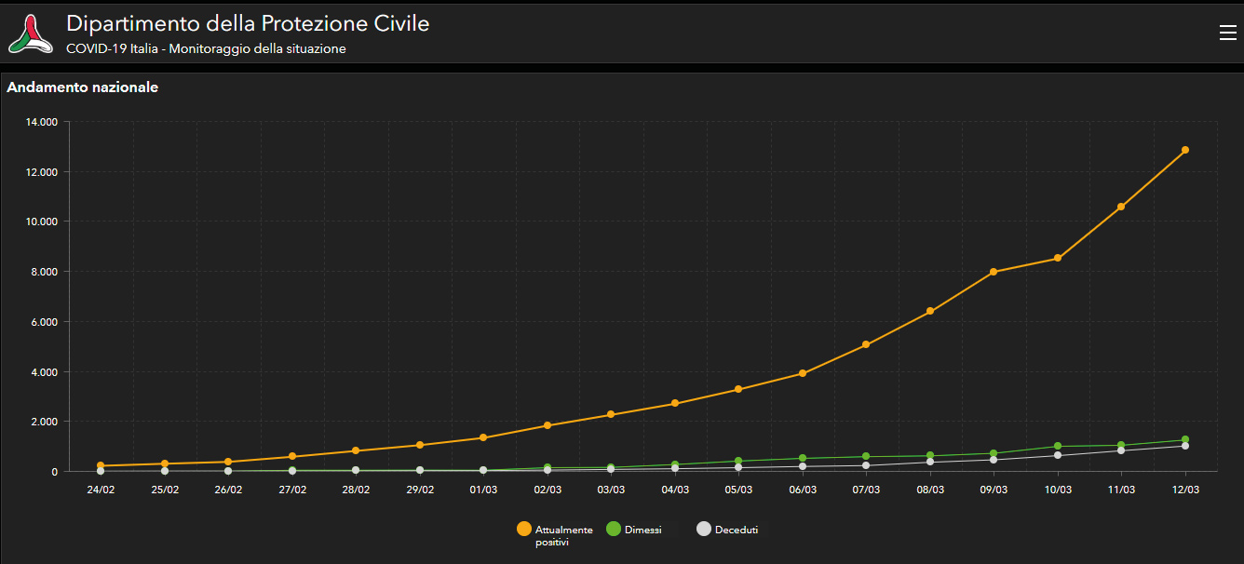The width and height of the screenshot is (1244, 564).
Task: Select orange data point for 03/03
Action: click(611, 414)
